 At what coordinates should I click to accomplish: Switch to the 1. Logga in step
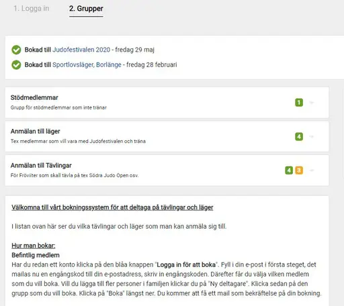pos(32,9)
